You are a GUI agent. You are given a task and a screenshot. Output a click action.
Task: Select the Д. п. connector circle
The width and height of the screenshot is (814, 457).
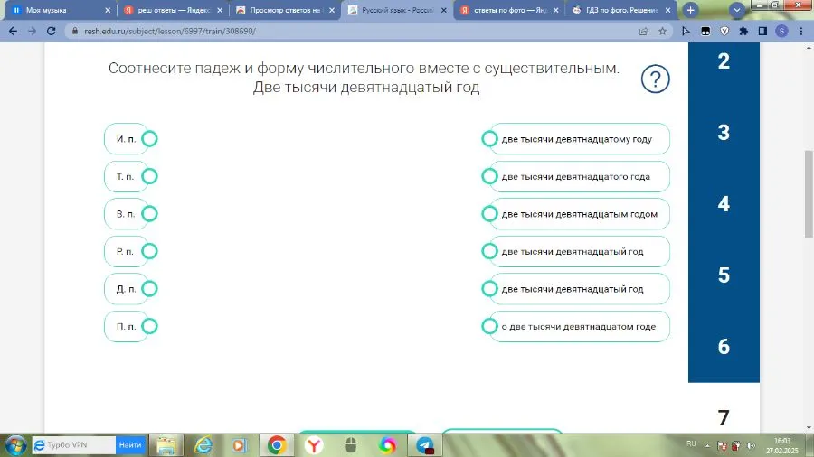149,289
